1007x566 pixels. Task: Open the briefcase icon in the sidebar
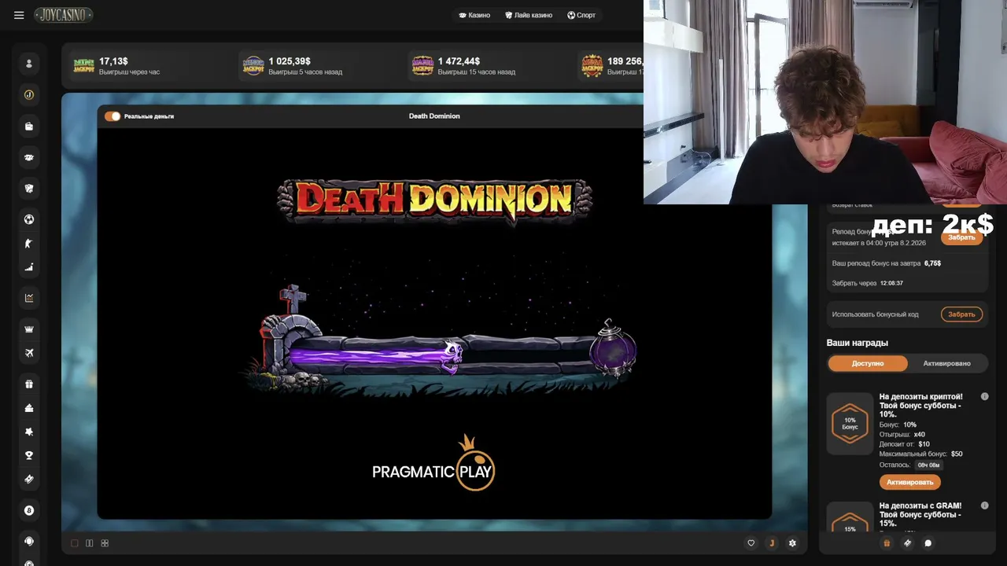pyautogui.click(x=29, y=126)
